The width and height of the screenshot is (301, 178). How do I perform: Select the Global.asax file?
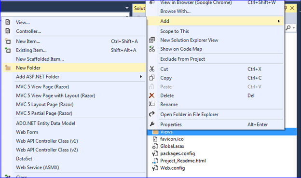pos(172,146)
